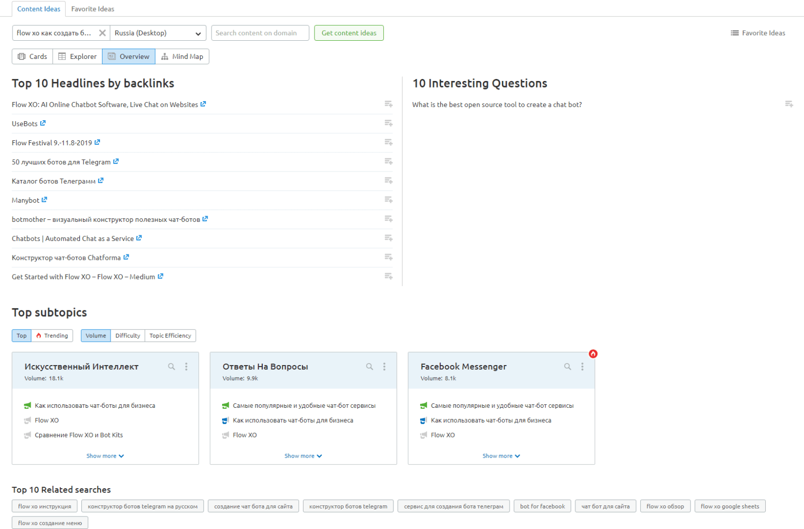Click 'создание чат бота для сайта' tag
The image size is (804, 529).
click(253, 506)
